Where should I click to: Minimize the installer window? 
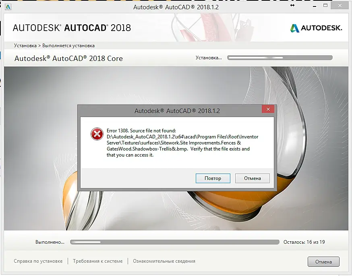pos(315,6)
